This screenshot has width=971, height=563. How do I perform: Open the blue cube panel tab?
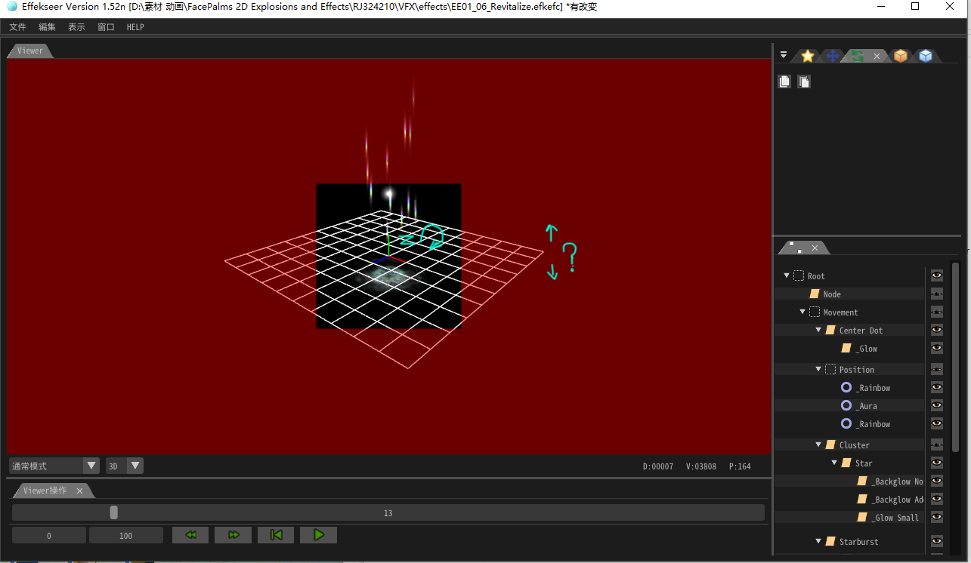click(x=925, y=56)
